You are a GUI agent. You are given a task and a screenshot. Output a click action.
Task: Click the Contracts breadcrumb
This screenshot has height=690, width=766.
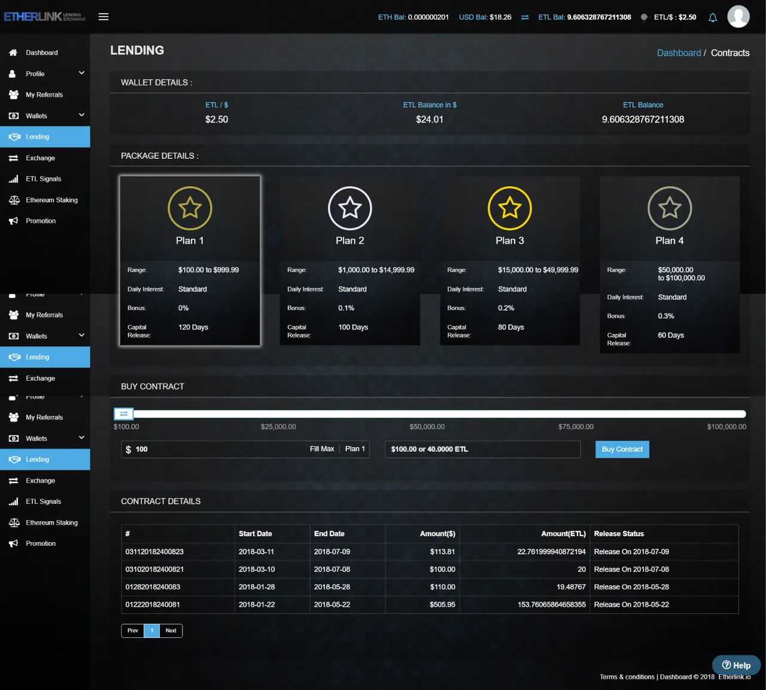pos(730,53)
